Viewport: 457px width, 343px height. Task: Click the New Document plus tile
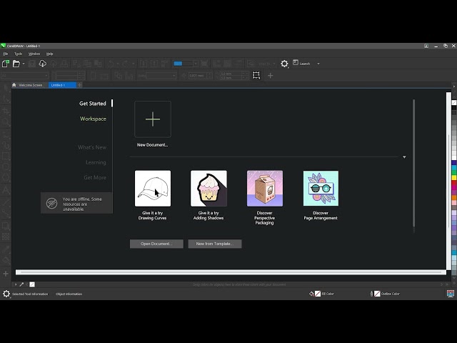click(153, 119)
